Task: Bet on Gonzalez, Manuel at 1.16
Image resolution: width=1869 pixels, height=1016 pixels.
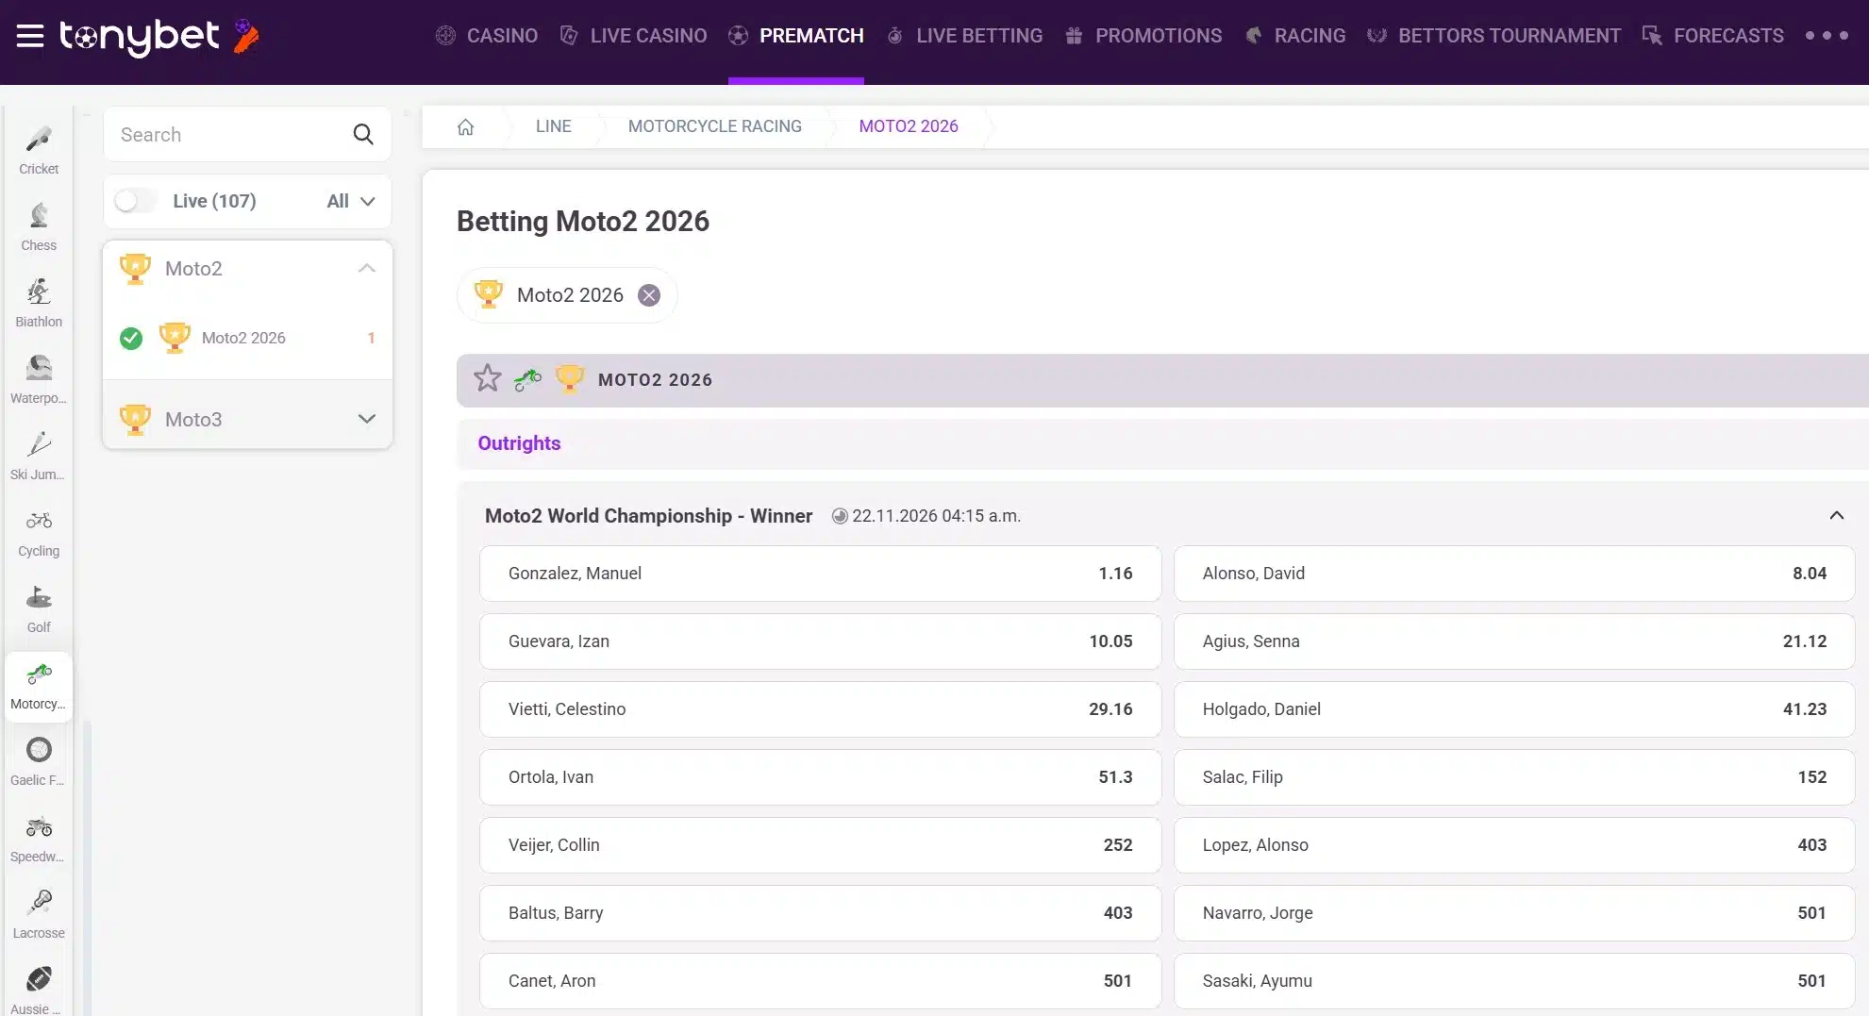Action: [820, 574]
